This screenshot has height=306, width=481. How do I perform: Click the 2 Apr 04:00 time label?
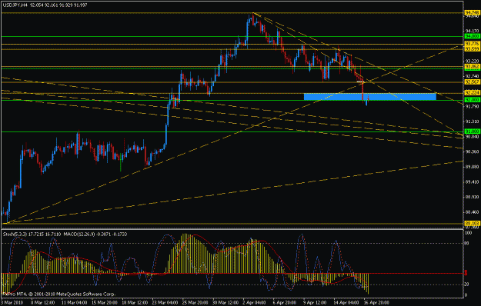click(254, 302)
